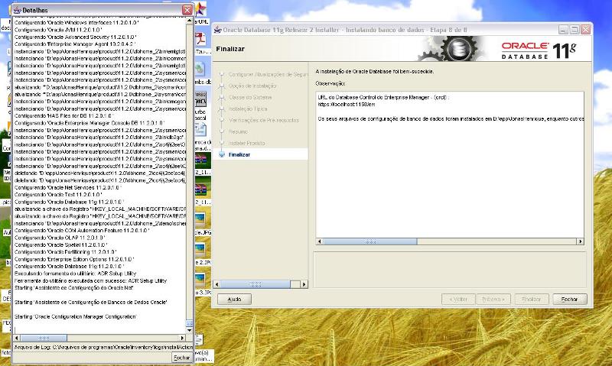Close the Detalhes window with red X
This screenshot has width=612, height=366.
[187, 10]
